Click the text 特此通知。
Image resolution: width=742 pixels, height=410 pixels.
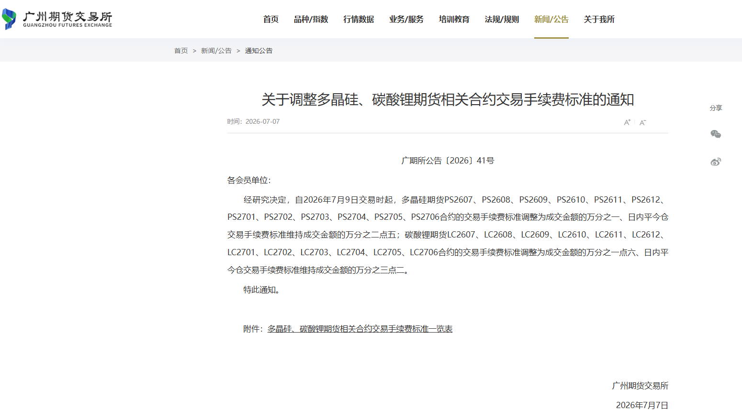tap(261, 290)
